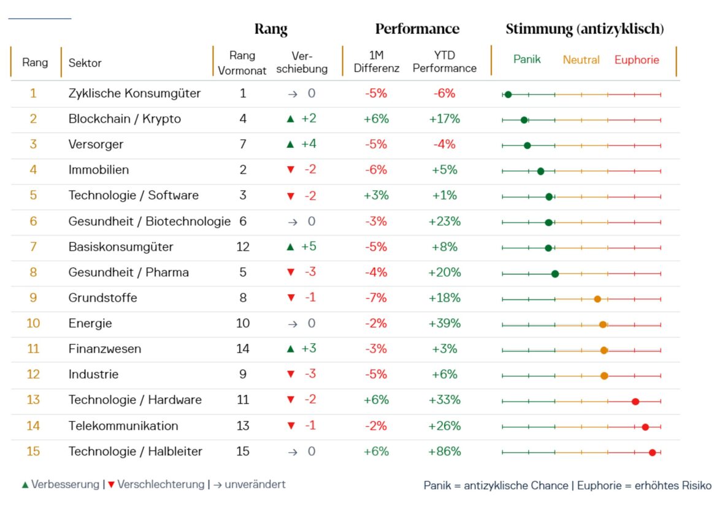Click the YTD Performance column header
714x515 pixels.
tap(445, 62)
